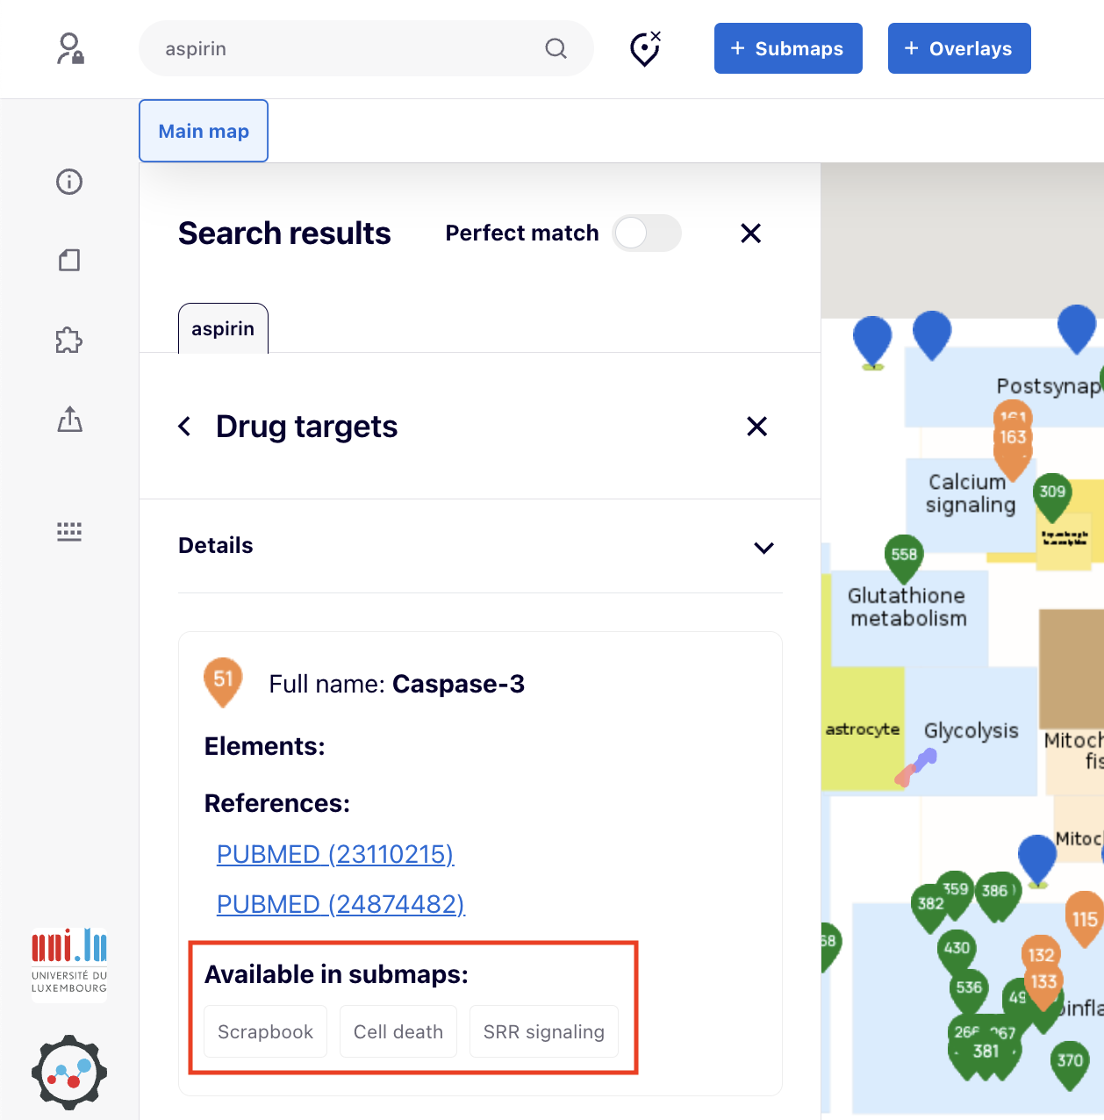Viewport: 1104px width, 1120px height.
Task: Open the user login icon
Action: tap(69, 48)
